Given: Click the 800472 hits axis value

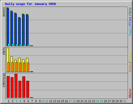Looking at the screenshot, I should coord(4,12).
